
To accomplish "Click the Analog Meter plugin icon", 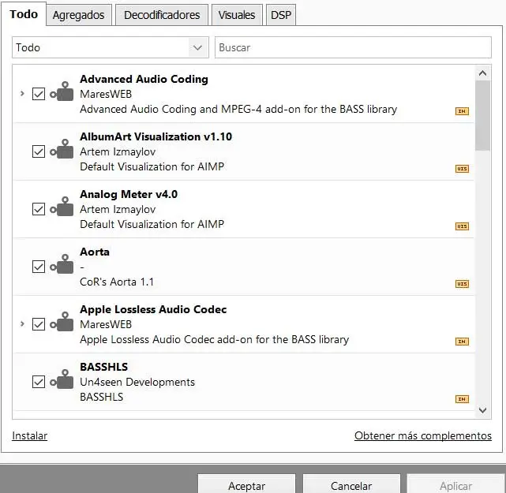I will [x=62, y=207].
